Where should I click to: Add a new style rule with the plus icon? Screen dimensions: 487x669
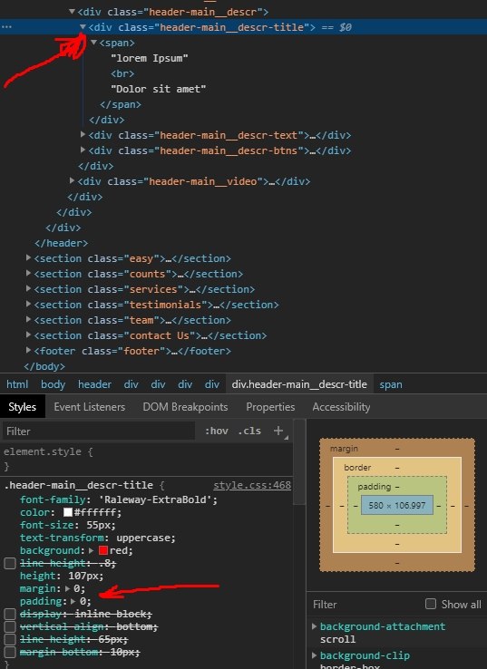point(278,431)
